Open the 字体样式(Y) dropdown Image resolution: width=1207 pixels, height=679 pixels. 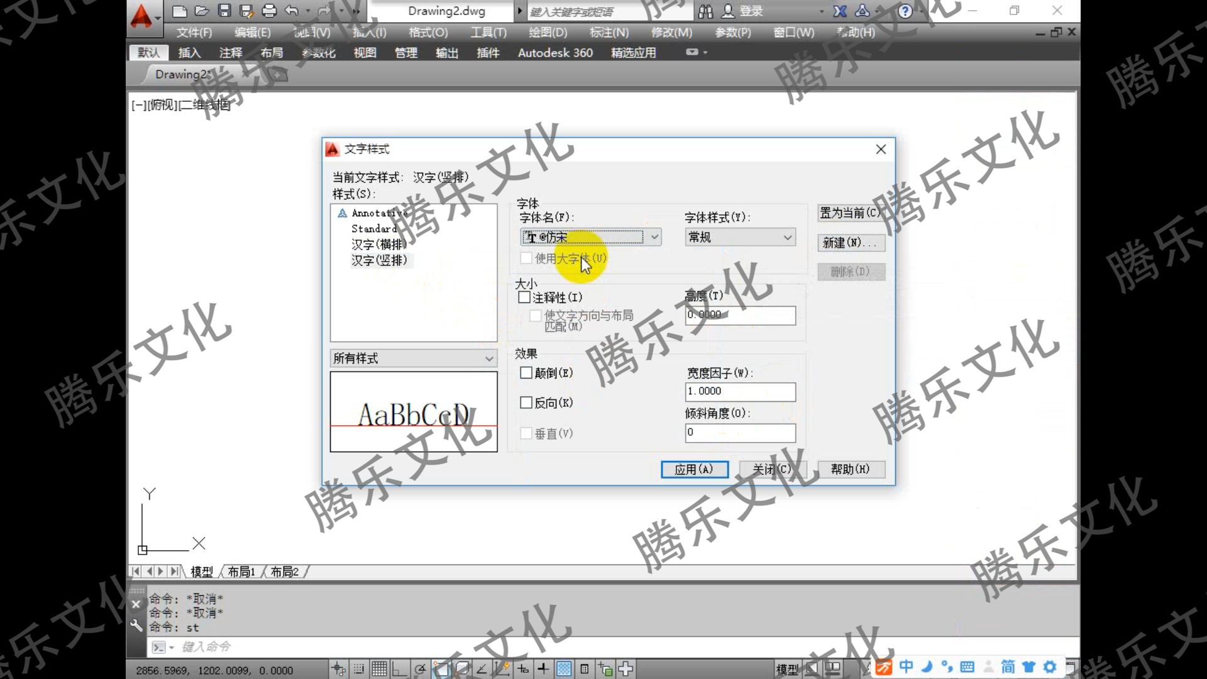click(788, 237)
